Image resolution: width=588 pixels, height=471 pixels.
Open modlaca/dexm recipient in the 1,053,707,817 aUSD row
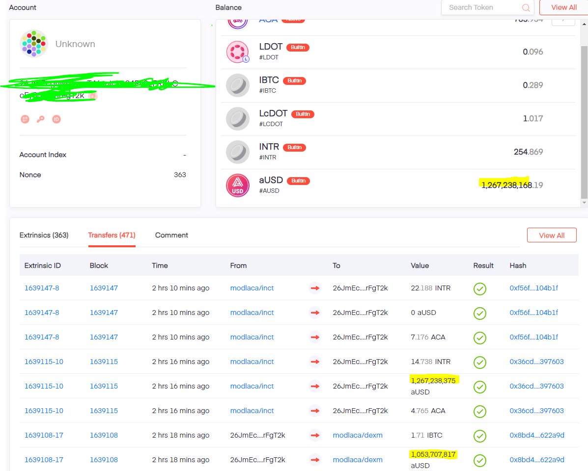coord(358,459)
